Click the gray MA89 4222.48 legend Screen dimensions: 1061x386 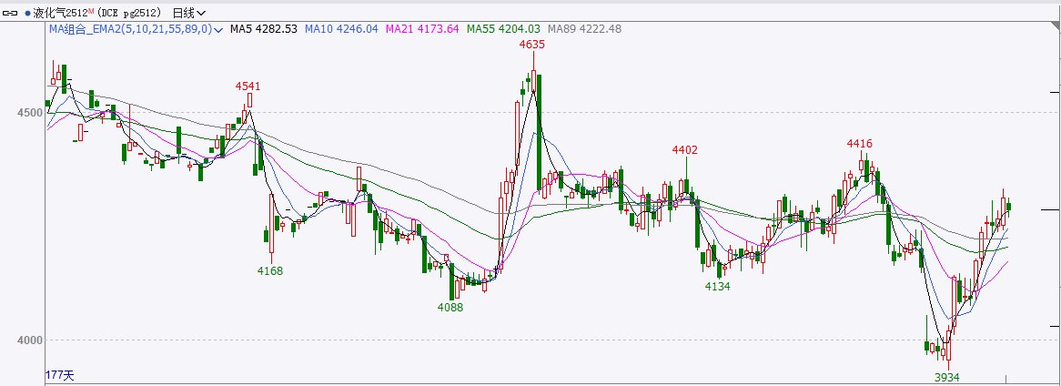click(584, 29)
